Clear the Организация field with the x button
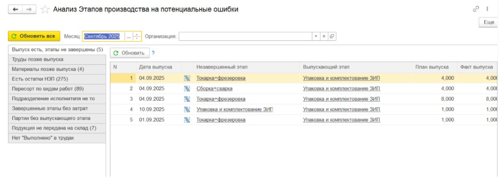The width and height of the screenshot is (503, 186). (x=324, y=36)
